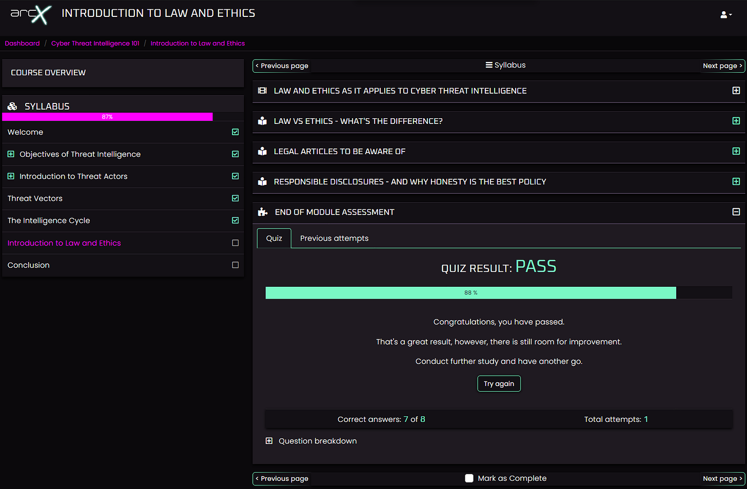747x489 pixels.
Task: Open the user account menu
Action: [x=726, y=14]
